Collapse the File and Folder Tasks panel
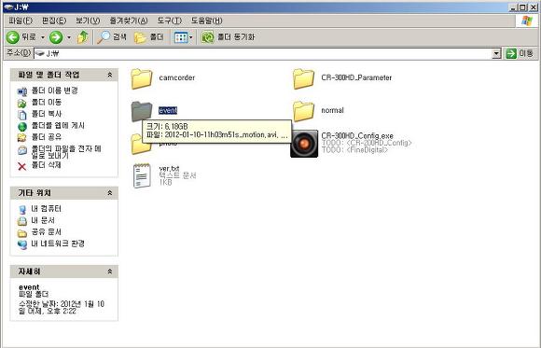 [x=110, y=75]
